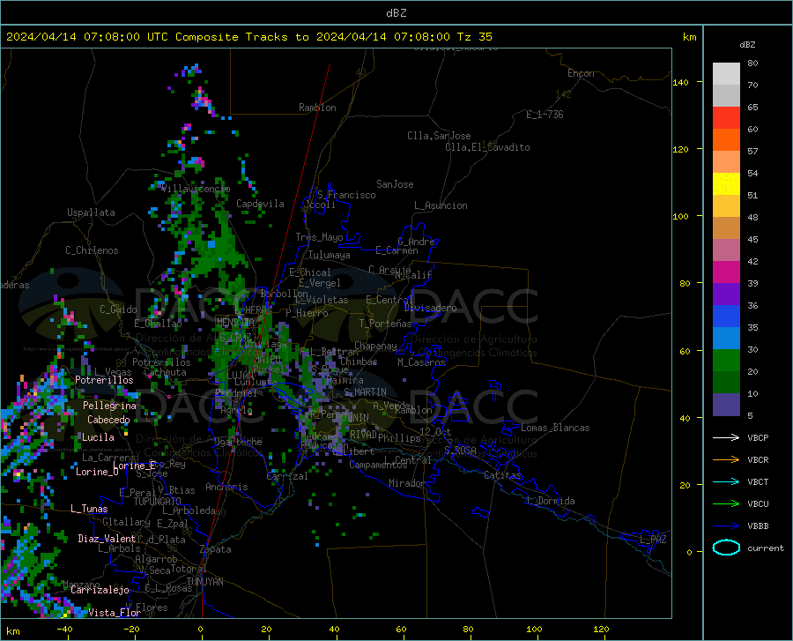Click the 'Divisadero' map label
793x641 pixels.
tap(430, 308)
